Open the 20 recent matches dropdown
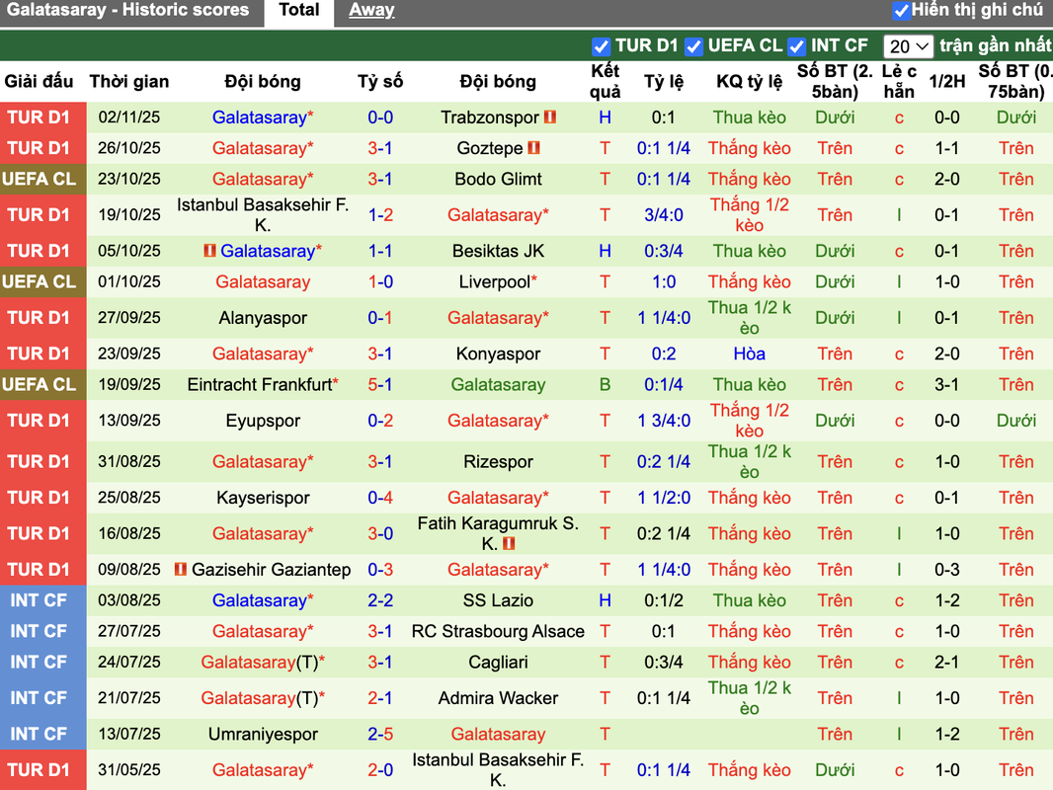 click(x=908, y=46)
